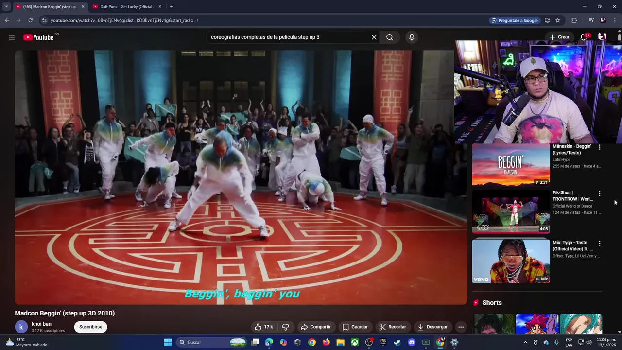622x350 pixels.
Task: Open Mix: Tyga - Taste title link
Action: [572, 245]
